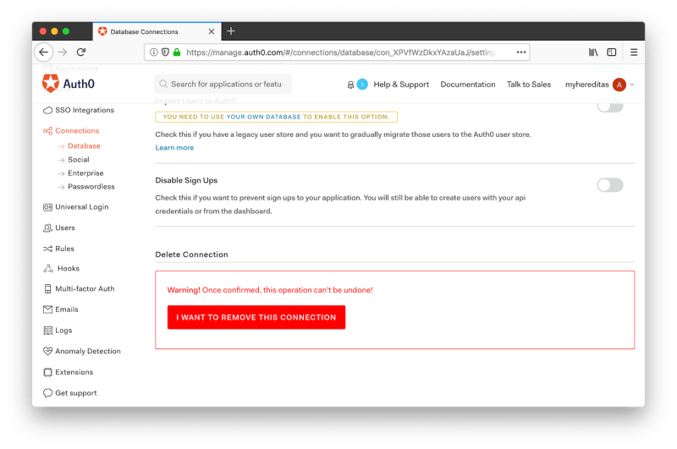Click the green padlock icon
677x449 pixels.
click(x=177, y=52)
